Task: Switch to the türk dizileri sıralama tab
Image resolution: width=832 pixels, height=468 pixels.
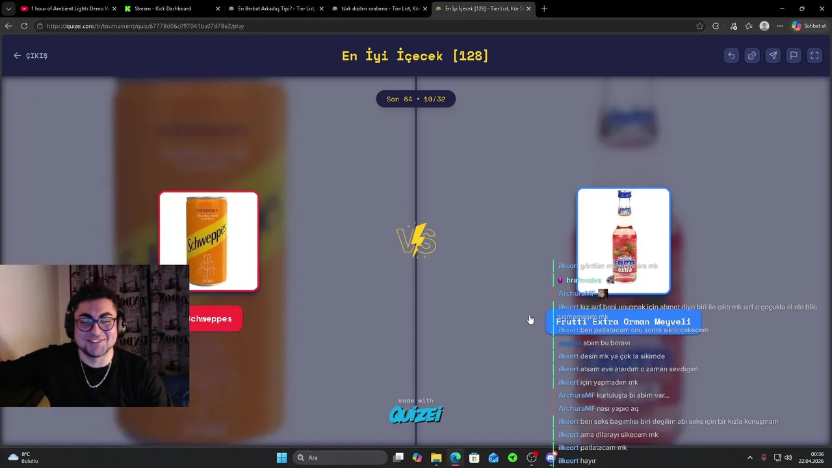Action: point(380,8)
